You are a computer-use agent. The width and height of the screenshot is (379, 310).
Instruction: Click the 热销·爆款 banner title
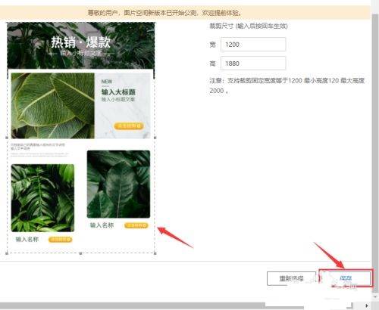pyautogui.click(x=80, y=42)
